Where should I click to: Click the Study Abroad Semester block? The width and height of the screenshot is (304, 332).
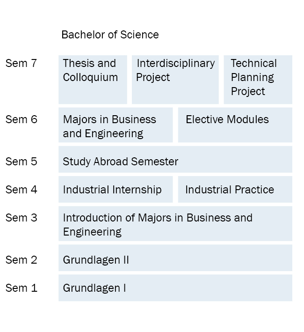[x=175, y=160]
